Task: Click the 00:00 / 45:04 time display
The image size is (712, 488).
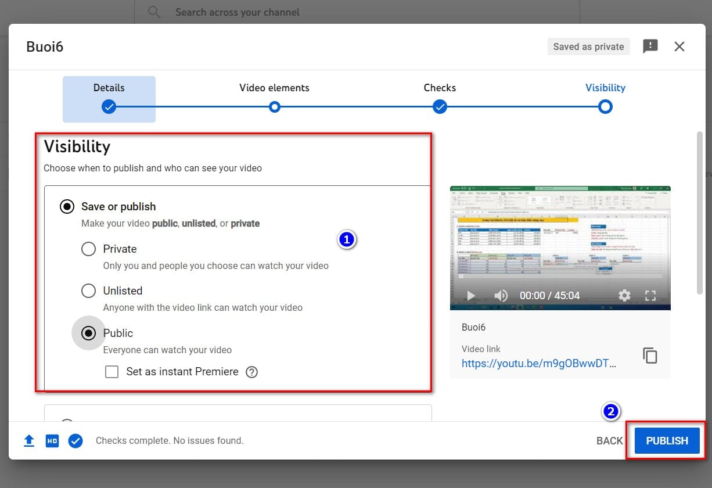Action: [x=549, y=296]
